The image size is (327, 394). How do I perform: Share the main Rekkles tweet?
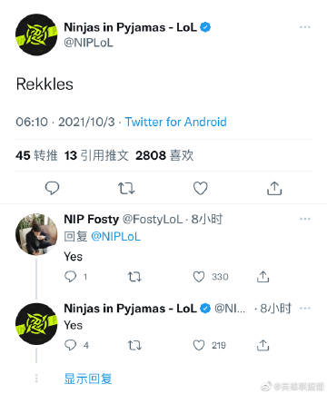tap(274, 188)
